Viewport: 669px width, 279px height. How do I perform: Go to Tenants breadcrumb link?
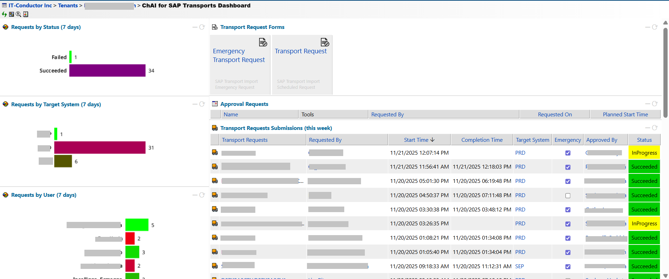click(x=68, y=6)
